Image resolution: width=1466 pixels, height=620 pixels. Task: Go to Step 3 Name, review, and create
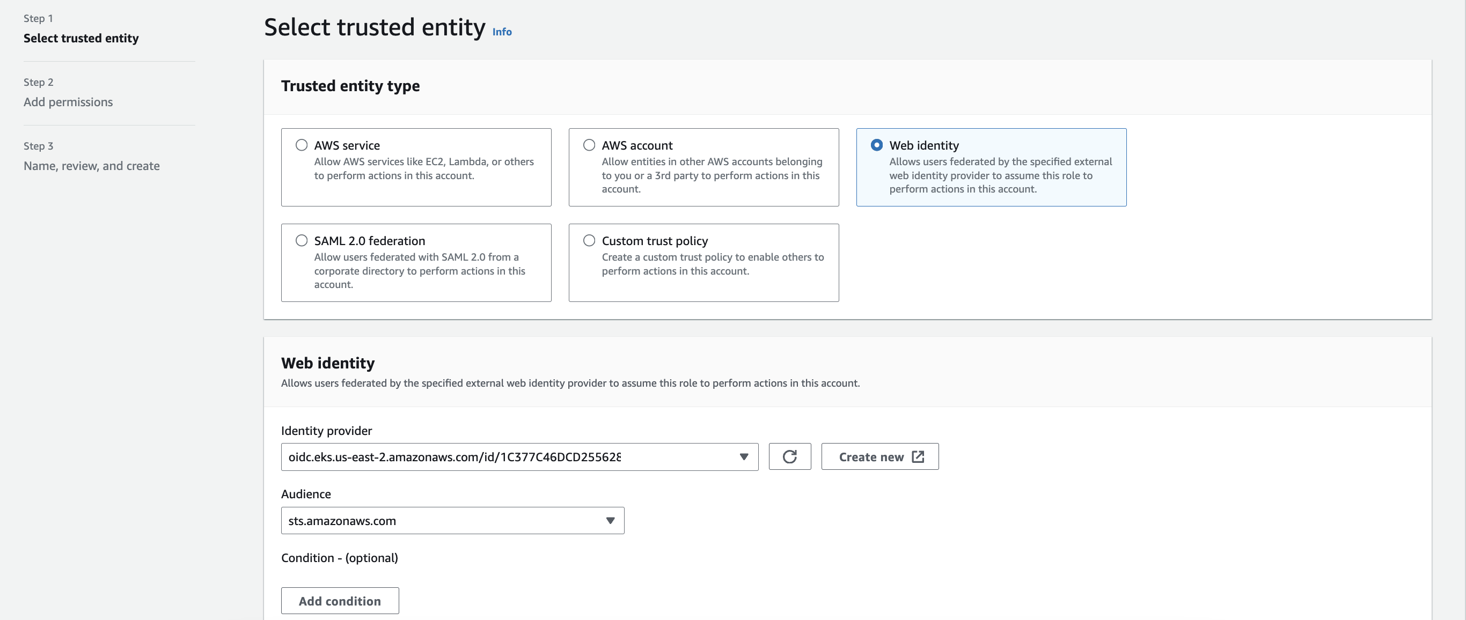[92, 166]
